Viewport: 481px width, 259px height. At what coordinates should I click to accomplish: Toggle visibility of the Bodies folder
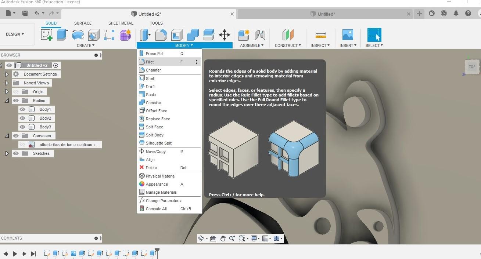pos(16,101)
